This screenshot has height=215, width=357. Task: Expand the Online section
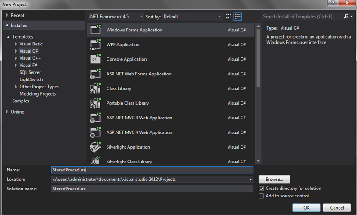(7, 112)
